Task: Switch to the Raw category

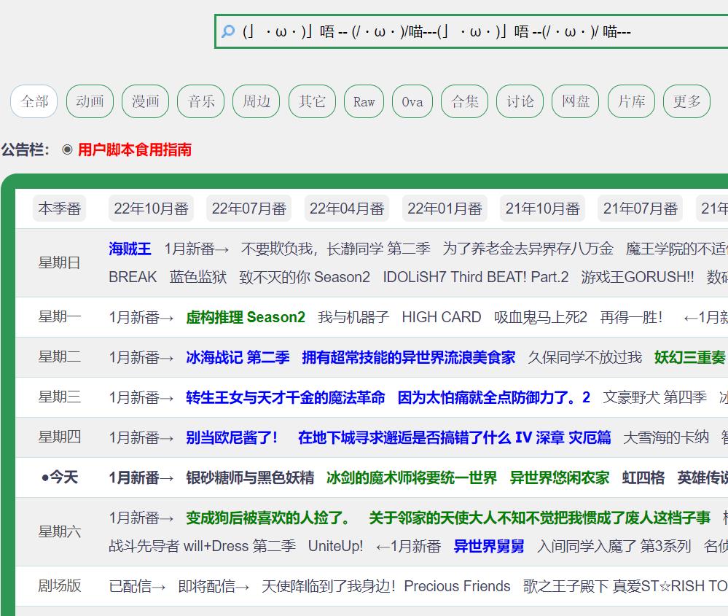Action: coord(364,102)
